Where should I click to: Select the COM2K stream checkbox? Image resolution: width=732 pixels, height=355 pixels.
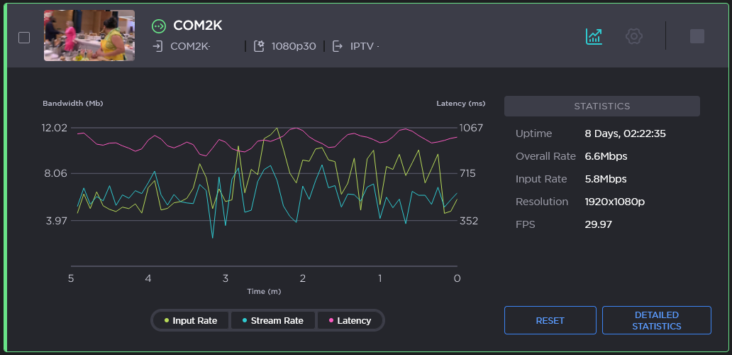(x=24, y=38)
